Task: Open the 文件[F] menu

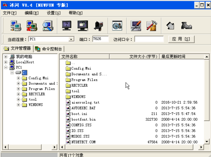Action: 10,13
